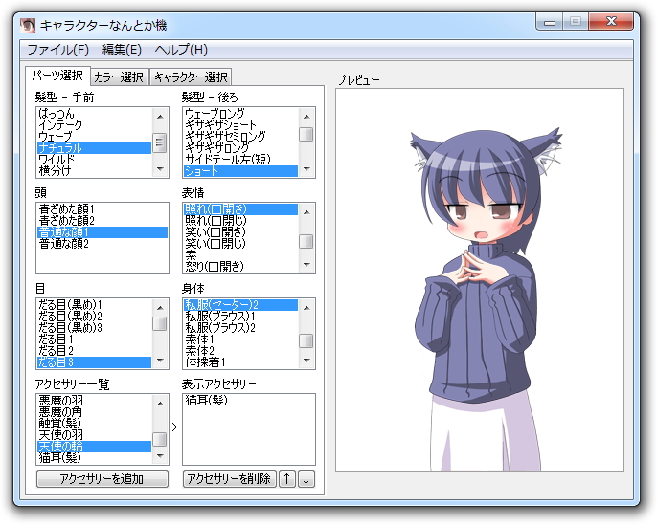Select 私服(ブラウス)2 body
Screen dimensions: 657x525
pyautogui.click(x=241, y=328)
